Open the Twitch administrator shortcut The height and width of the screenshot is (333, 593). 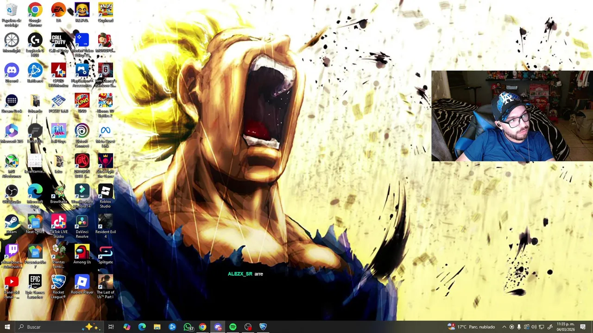[12, 257]
